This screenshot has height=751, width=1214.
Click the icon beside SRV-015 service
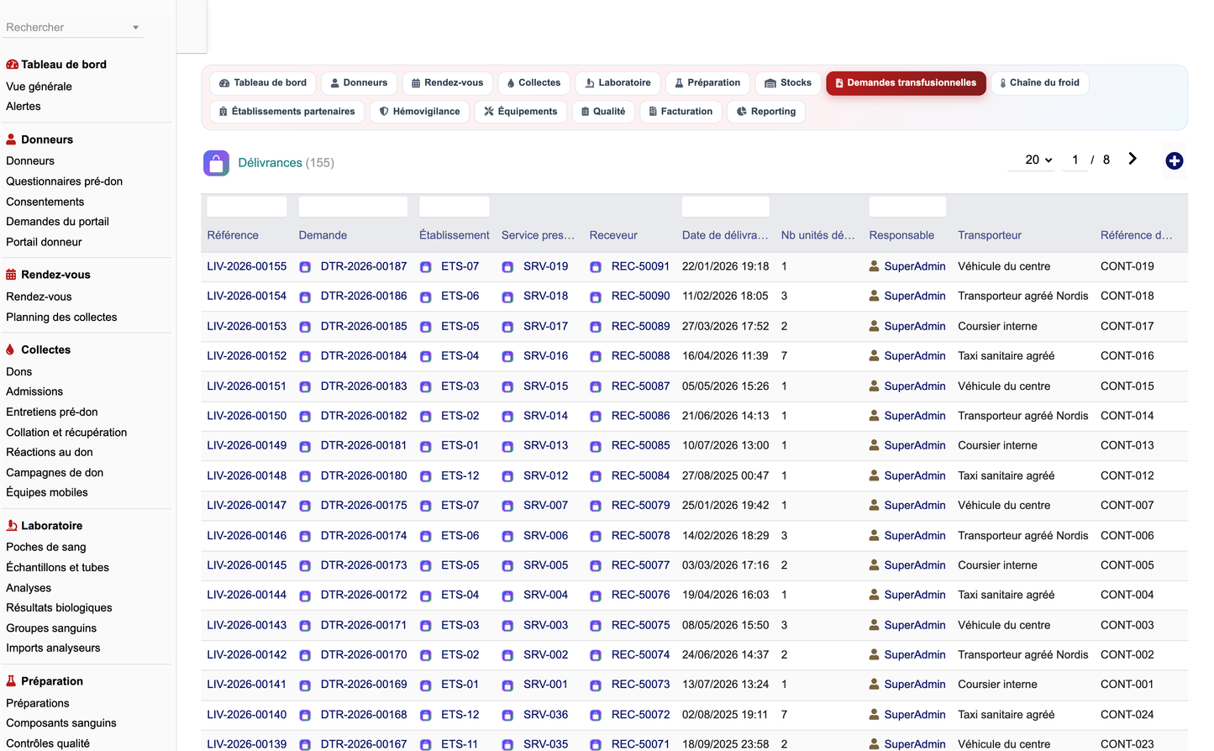[507, 386]
